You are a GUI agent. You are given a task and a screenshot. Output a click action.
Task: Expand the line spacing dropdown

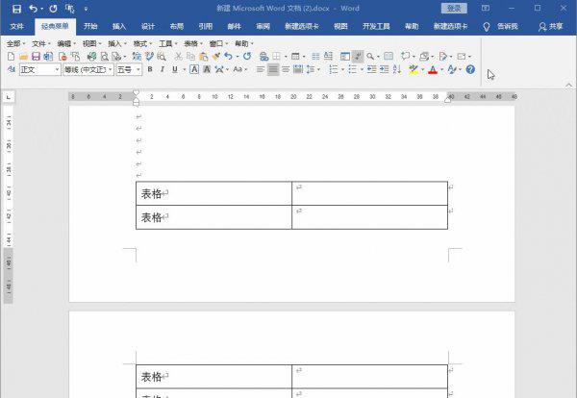click(x=318, y=69)
